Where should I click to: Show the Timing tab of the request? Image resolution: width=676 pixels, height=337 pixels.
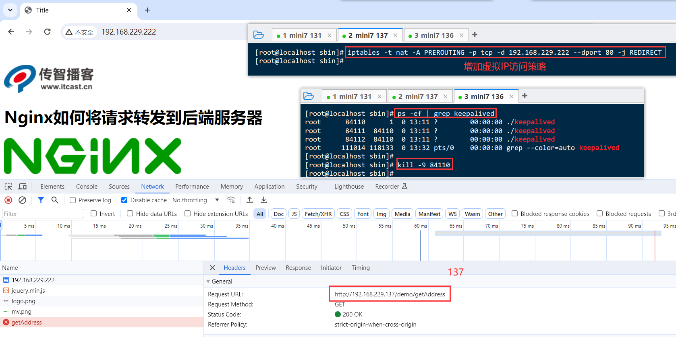click(361, 268)
